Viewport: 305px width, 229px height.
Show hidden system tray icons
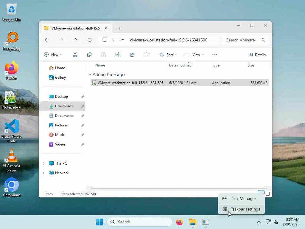tap(259, 222)
